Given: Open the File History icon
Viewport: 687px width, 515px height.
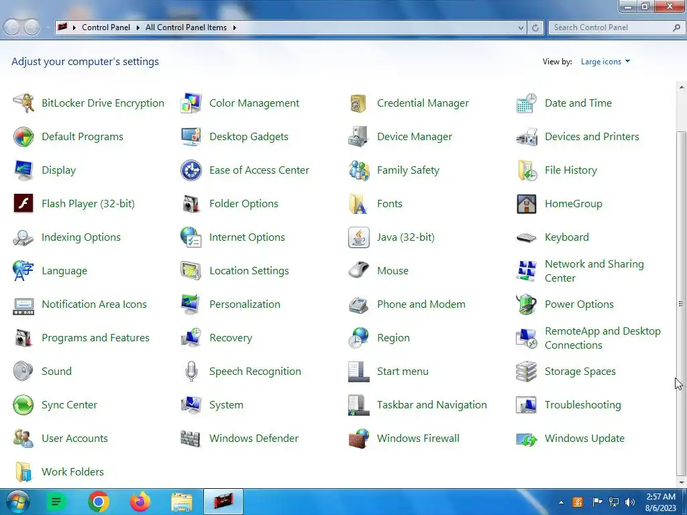Looking at the screenshot, I should [526, 170].
